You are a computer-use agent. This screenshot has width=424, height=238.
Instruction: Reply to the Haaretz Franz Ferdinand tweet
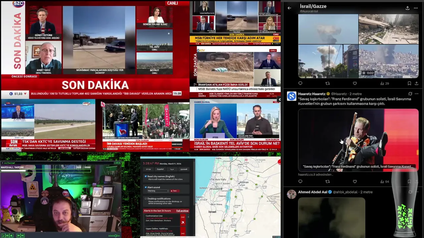click(x=300, y=181)
